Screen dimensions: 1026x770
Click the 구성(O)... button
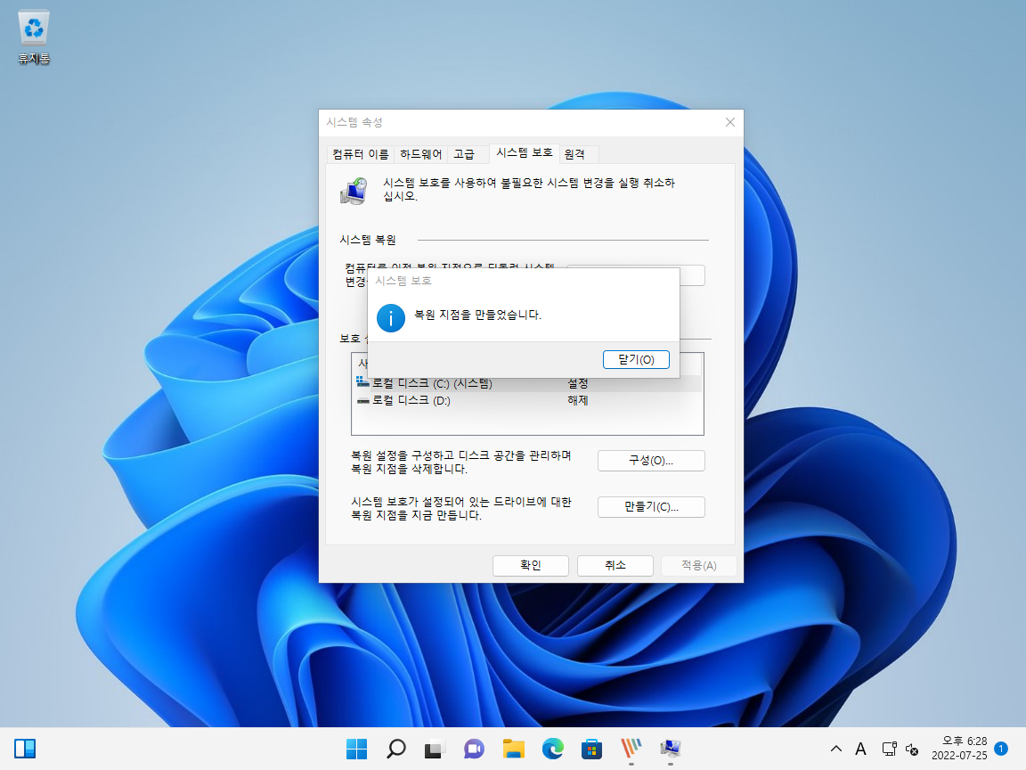coord(651,460)
